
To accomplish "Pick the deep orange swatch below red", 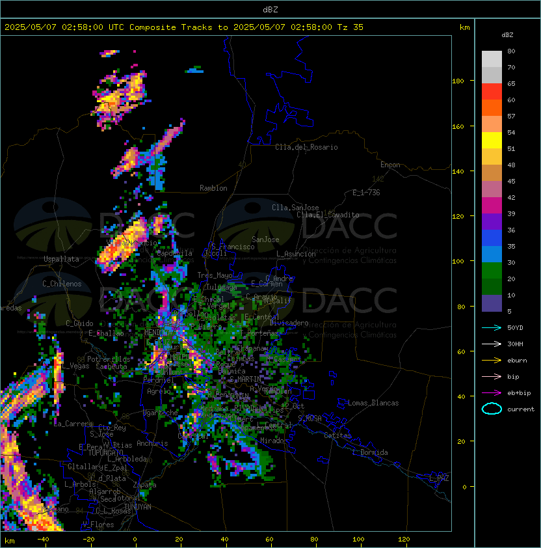I will [492, 107].
